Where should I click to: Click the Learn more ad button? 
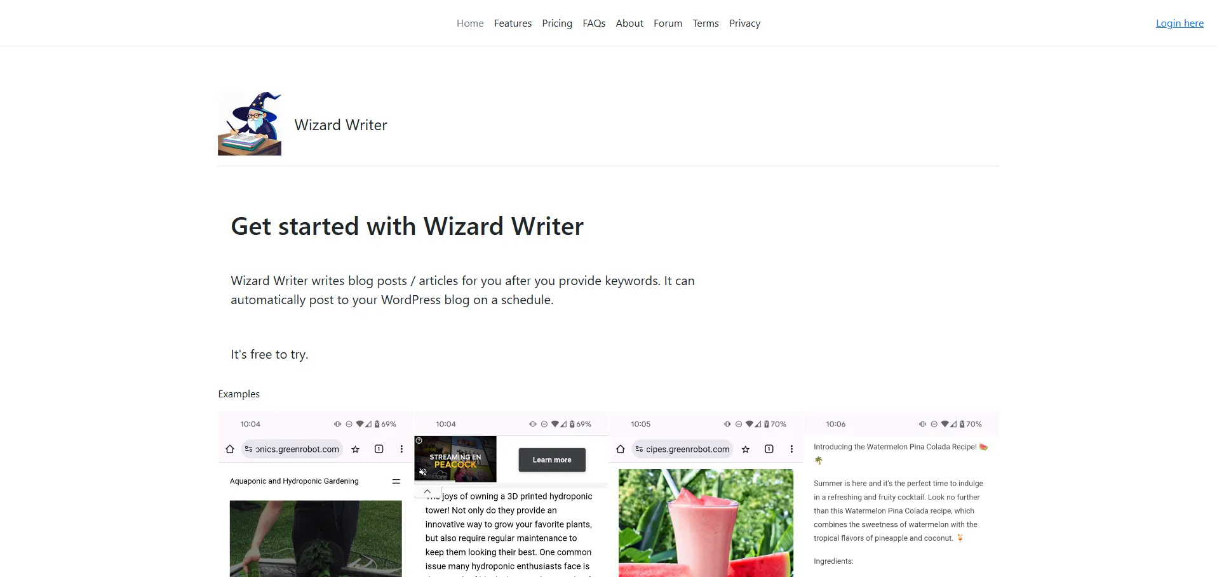coord(552,460)
